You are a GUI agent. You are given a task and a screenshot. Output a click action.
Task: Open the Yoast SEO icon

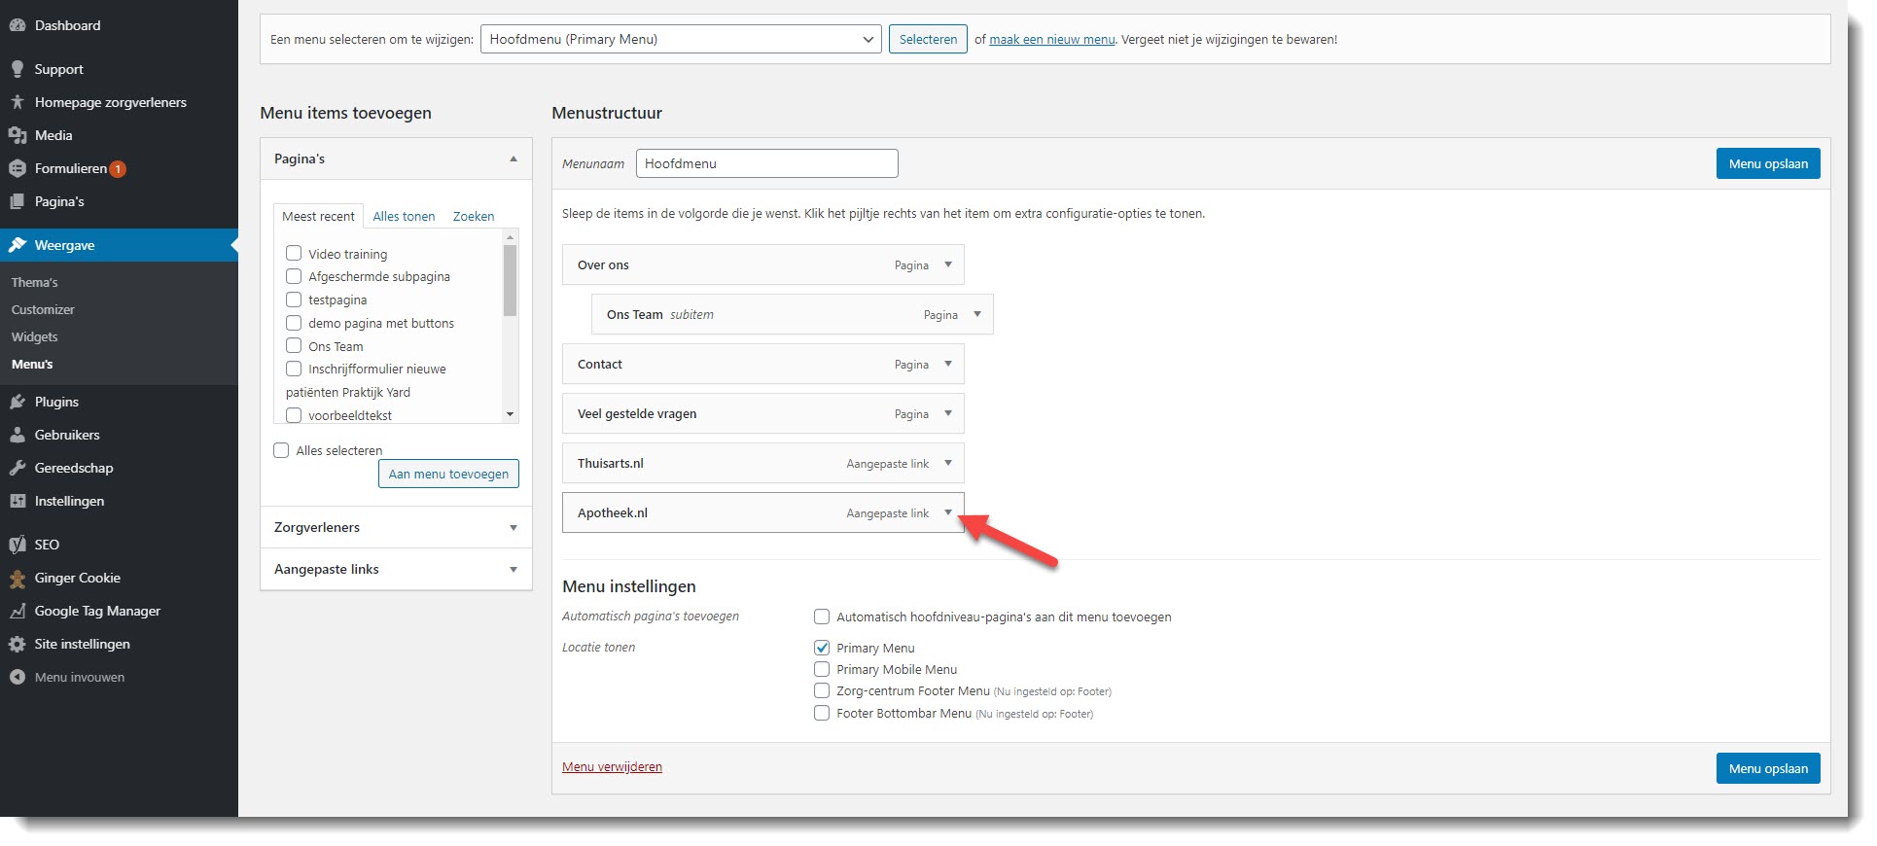[18, 545]
